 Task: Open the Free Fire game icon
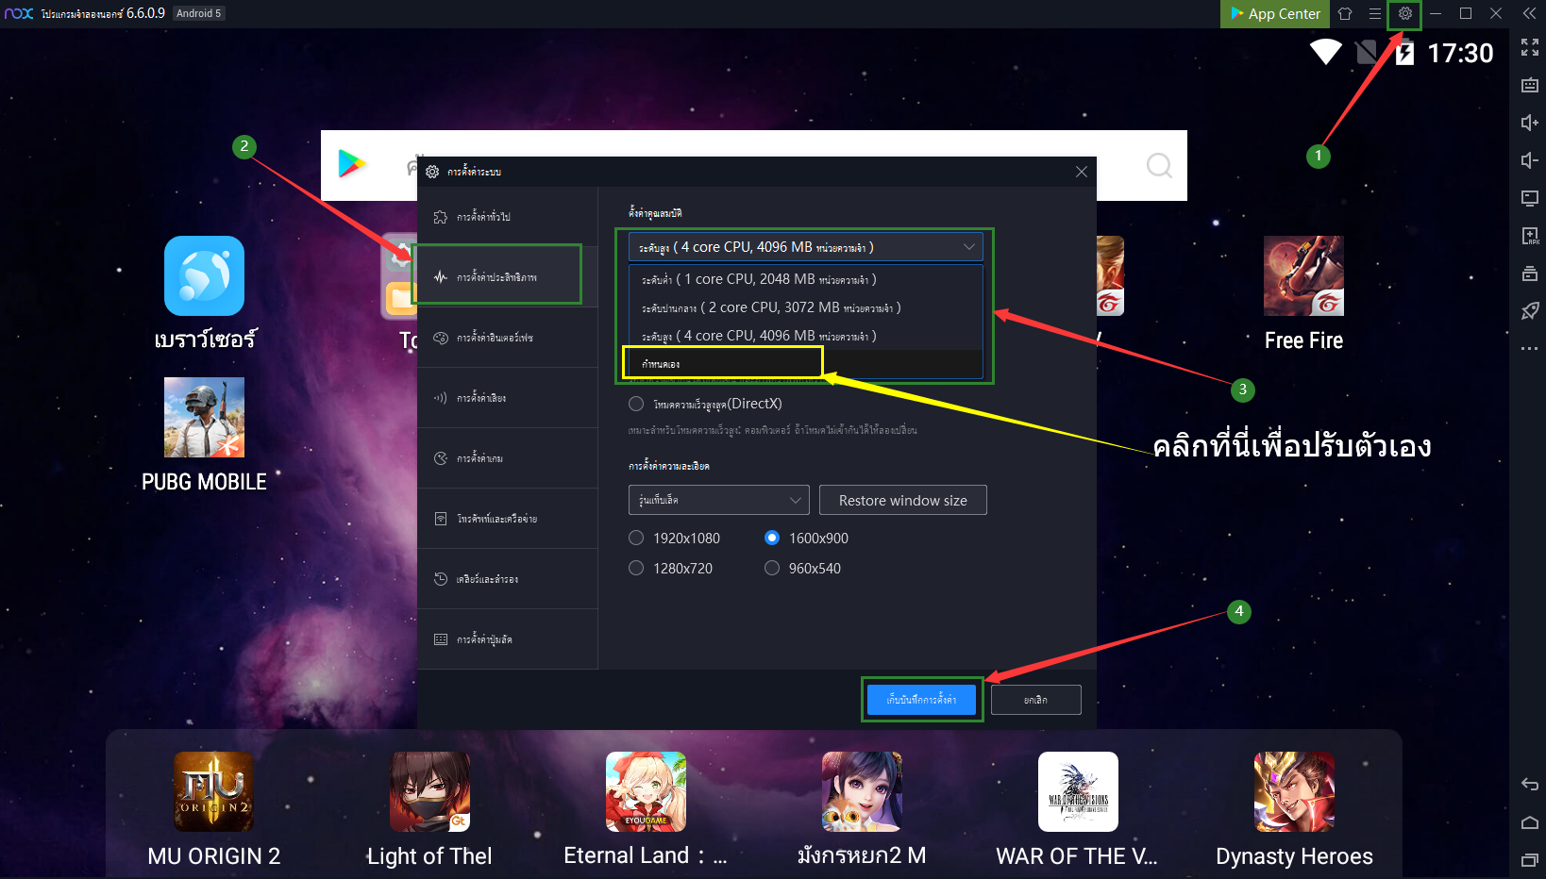(x=1303, y=276)
